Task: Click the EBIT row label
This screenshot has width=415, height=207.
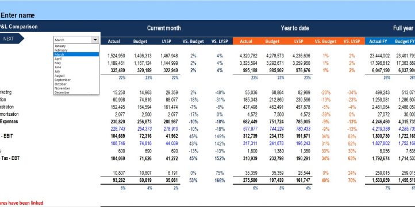Action: [7, 136]
